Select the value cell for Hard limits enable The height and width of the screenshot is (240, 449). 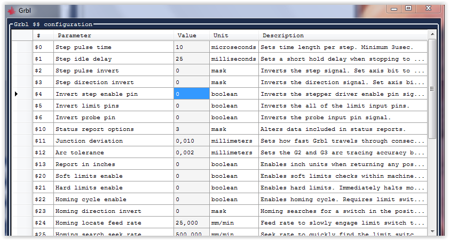click(192, 187)
